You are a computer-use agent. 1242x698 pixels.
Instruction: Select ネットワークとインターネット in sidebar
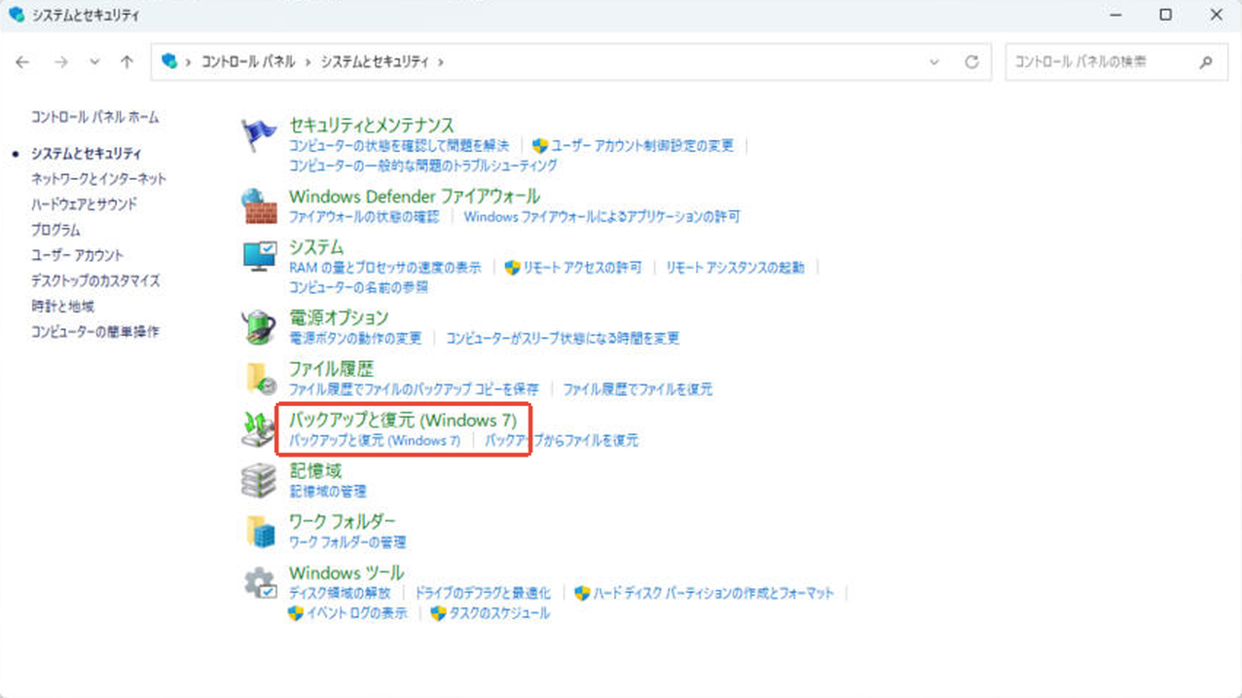[x=98, y=178]
